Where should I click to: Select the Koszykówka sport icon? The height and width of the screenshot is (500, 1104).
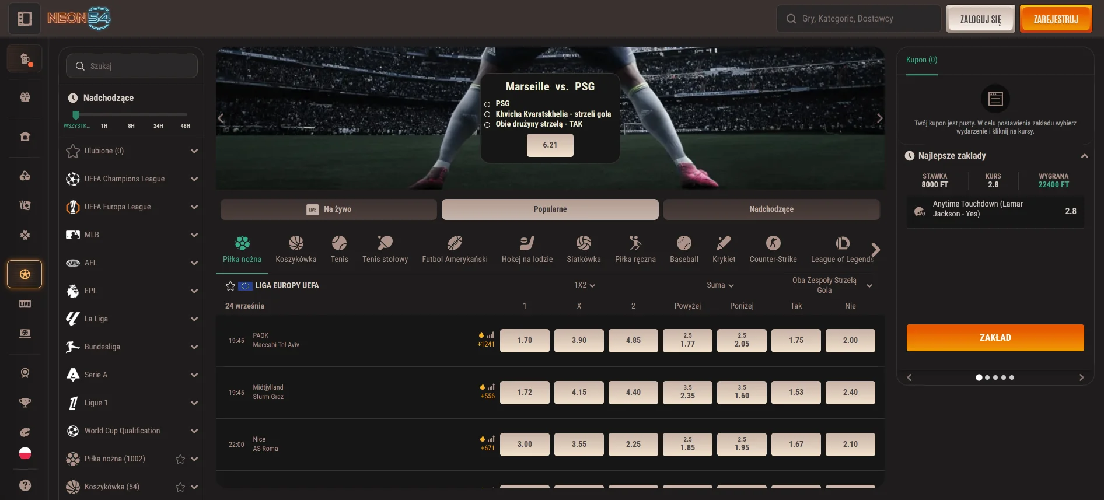click(296, 243)
